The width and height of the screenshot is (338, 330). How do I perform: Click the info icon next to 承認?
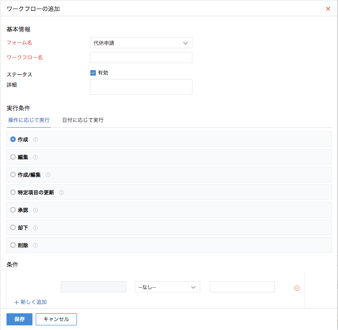tap(35, 210)
